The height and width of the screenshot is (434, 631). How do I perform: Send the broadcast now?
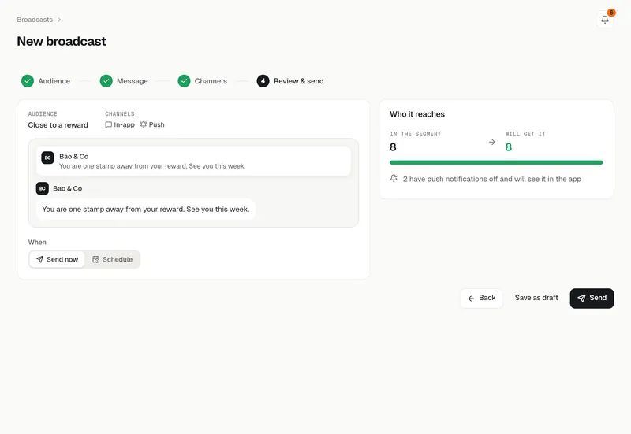click(592, 299)
